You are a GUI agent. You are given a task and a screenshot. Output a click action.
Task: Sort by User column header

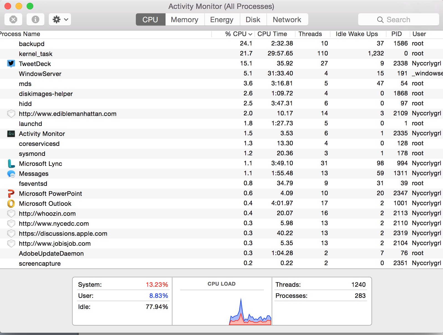pos(426,34)
